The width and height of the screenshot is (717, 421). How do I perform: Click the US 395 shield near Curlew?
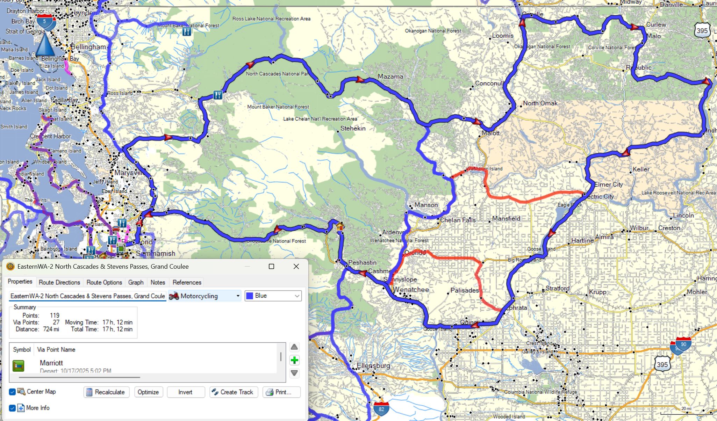click(702, 31)
